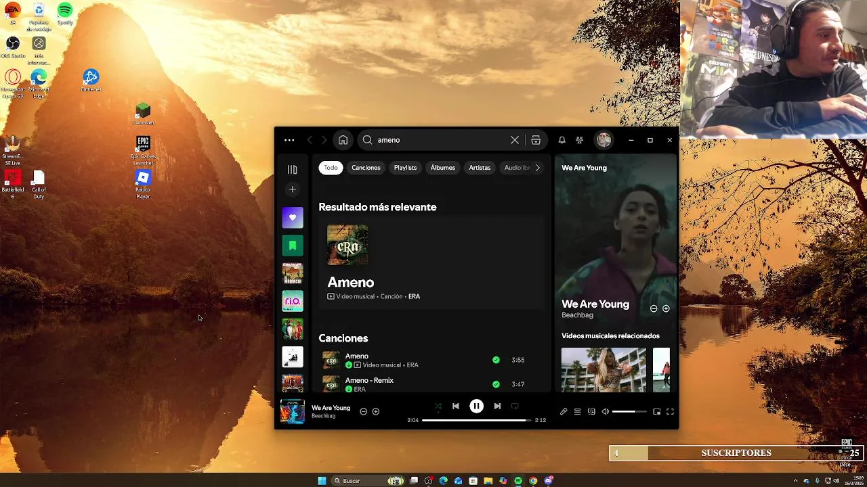Click the minus icon in the right panel

[654, 308]
